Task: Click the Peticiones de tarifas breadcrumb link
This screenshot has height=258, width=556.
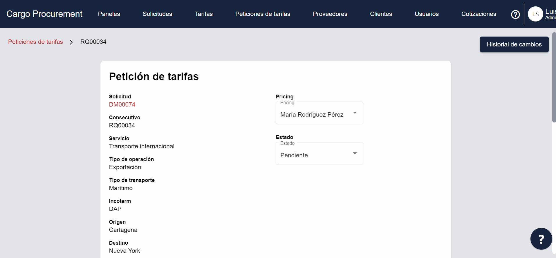Action: point(35,42)
